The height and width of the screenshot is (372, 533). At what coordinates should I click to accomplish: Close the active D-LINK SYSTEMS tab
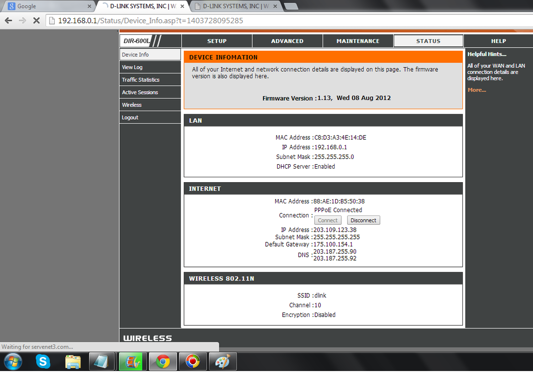[x=182, y=6]
